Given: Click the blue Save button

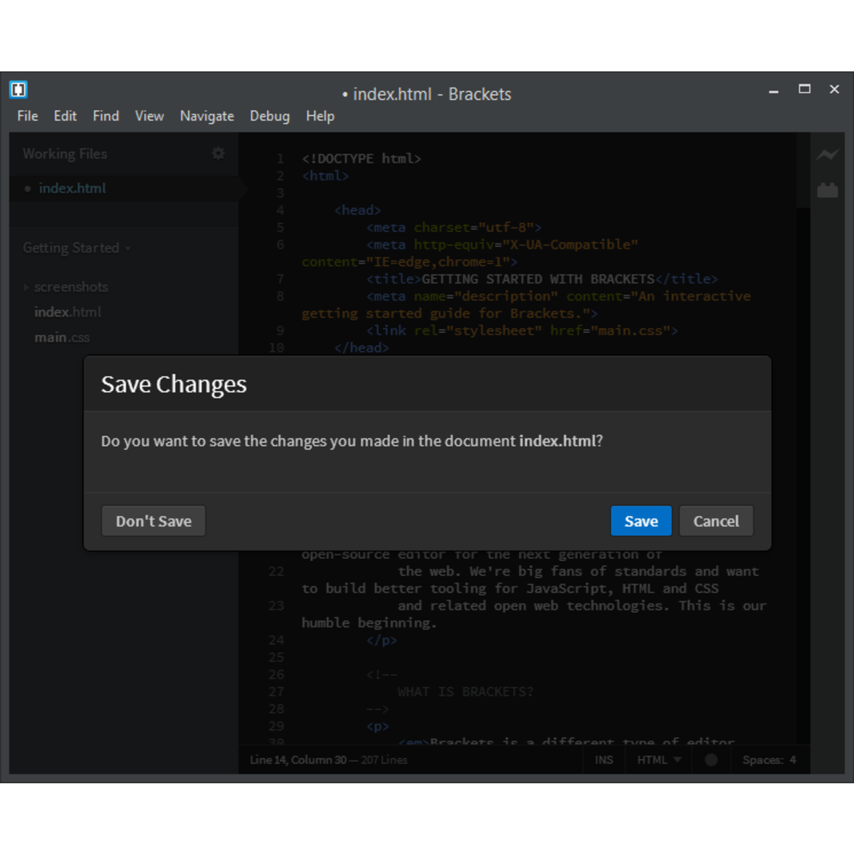Looking at the screenshot, I should (640, 521).
